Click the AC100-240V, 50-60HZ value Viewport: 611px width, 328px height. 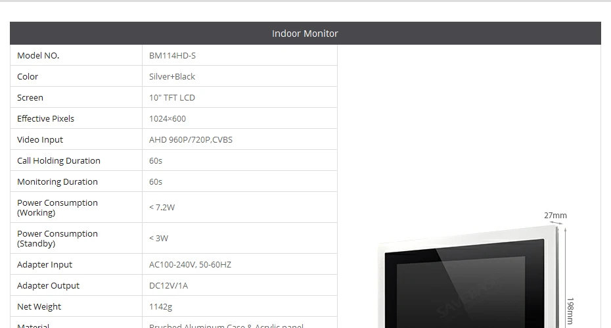coord(190,264)
